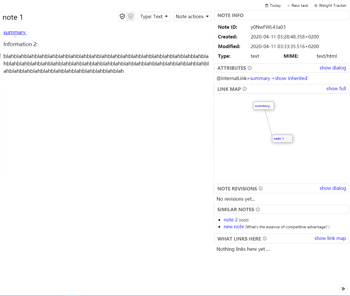The width and height of the screenshot is (350, 296).
Task: Open the Type: Text dropdown
Action: 154,17
